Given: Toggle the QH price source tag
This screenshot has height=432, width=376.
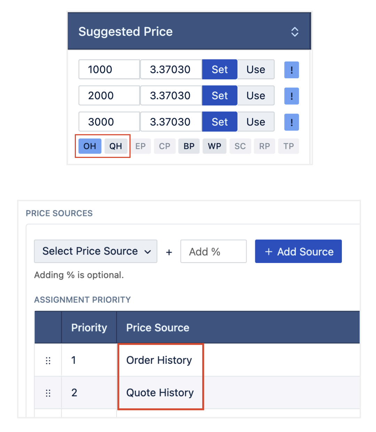Looking at the screenshot, I should pyautogui.click(x=116, y=146).
